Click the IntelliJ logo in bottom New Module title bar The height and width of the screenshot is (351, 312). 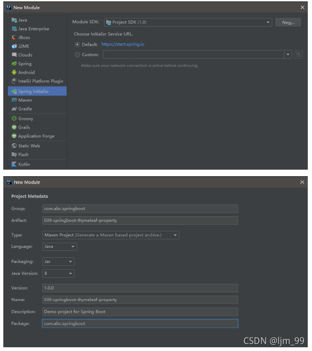pyautogui.click(x=9, y=182)
